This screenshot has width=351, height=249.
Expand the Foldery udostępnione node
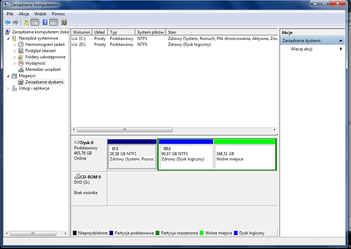coord(15,57)
